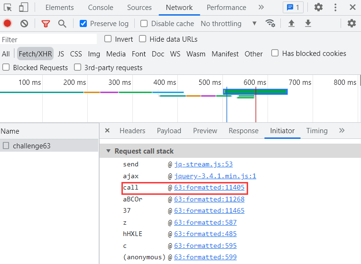Stop recording network log

coord(8,24)
